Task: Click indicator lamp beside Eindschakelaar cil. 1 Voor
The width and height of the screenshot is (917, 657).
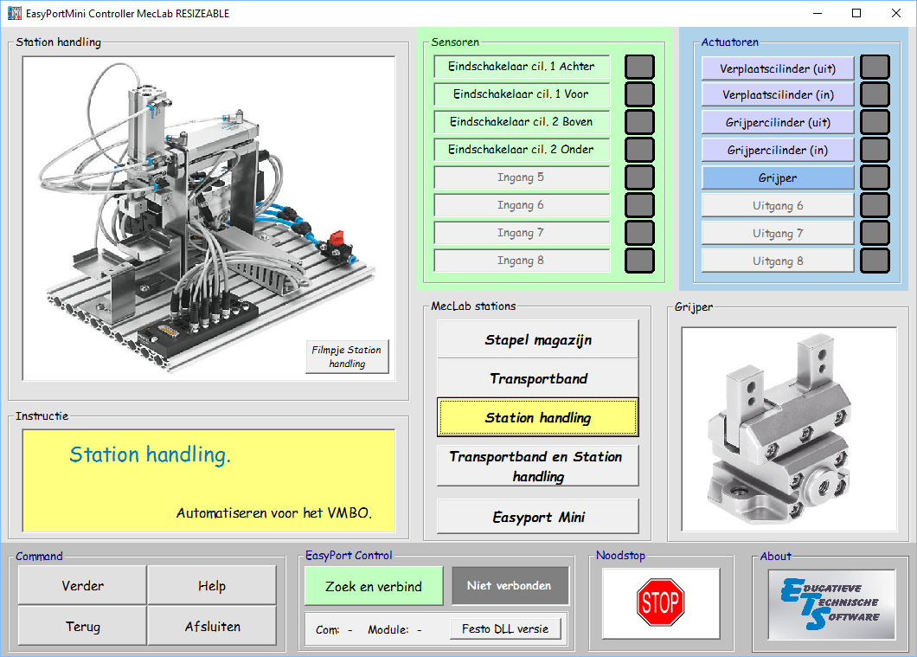Action: (639, 94)
